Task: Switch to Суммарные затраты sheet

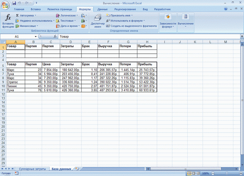Action: click(x=32, y=169)
